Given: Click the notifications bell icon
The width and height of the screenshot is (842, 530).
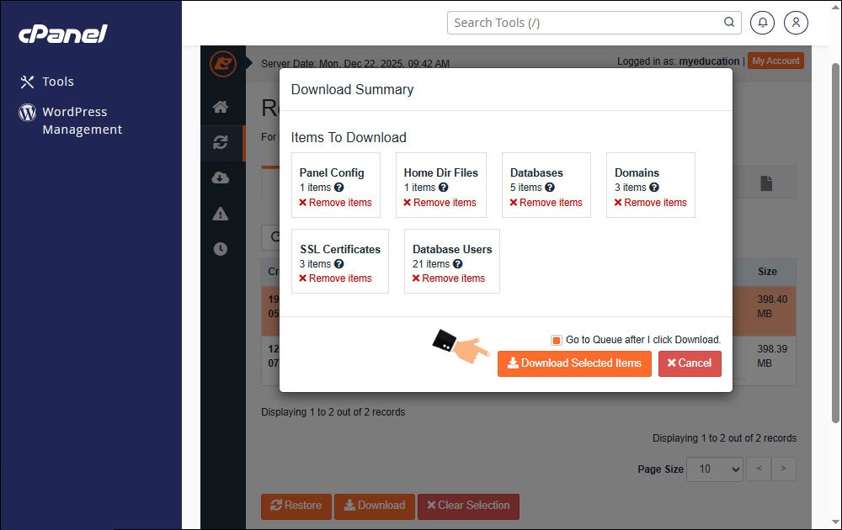Looking at the screenshot, I should (x=763, y=23).
